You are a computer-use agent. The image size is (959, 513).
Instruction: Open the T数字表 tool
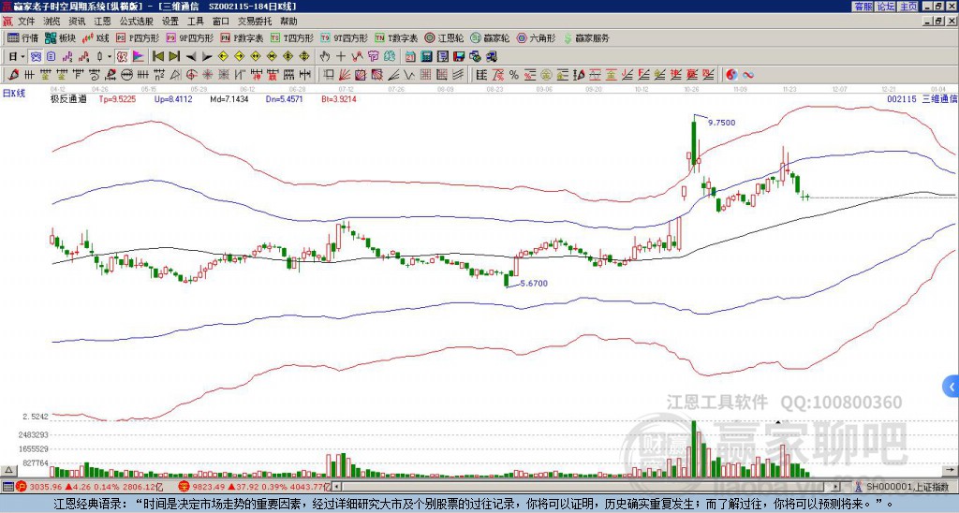[397, 37]
